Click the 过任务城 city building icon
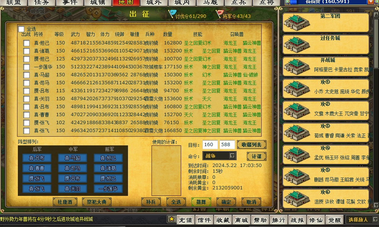 point(297,45)
